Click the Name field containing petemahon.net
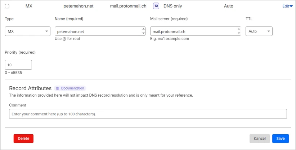 [x=100, y=31]
